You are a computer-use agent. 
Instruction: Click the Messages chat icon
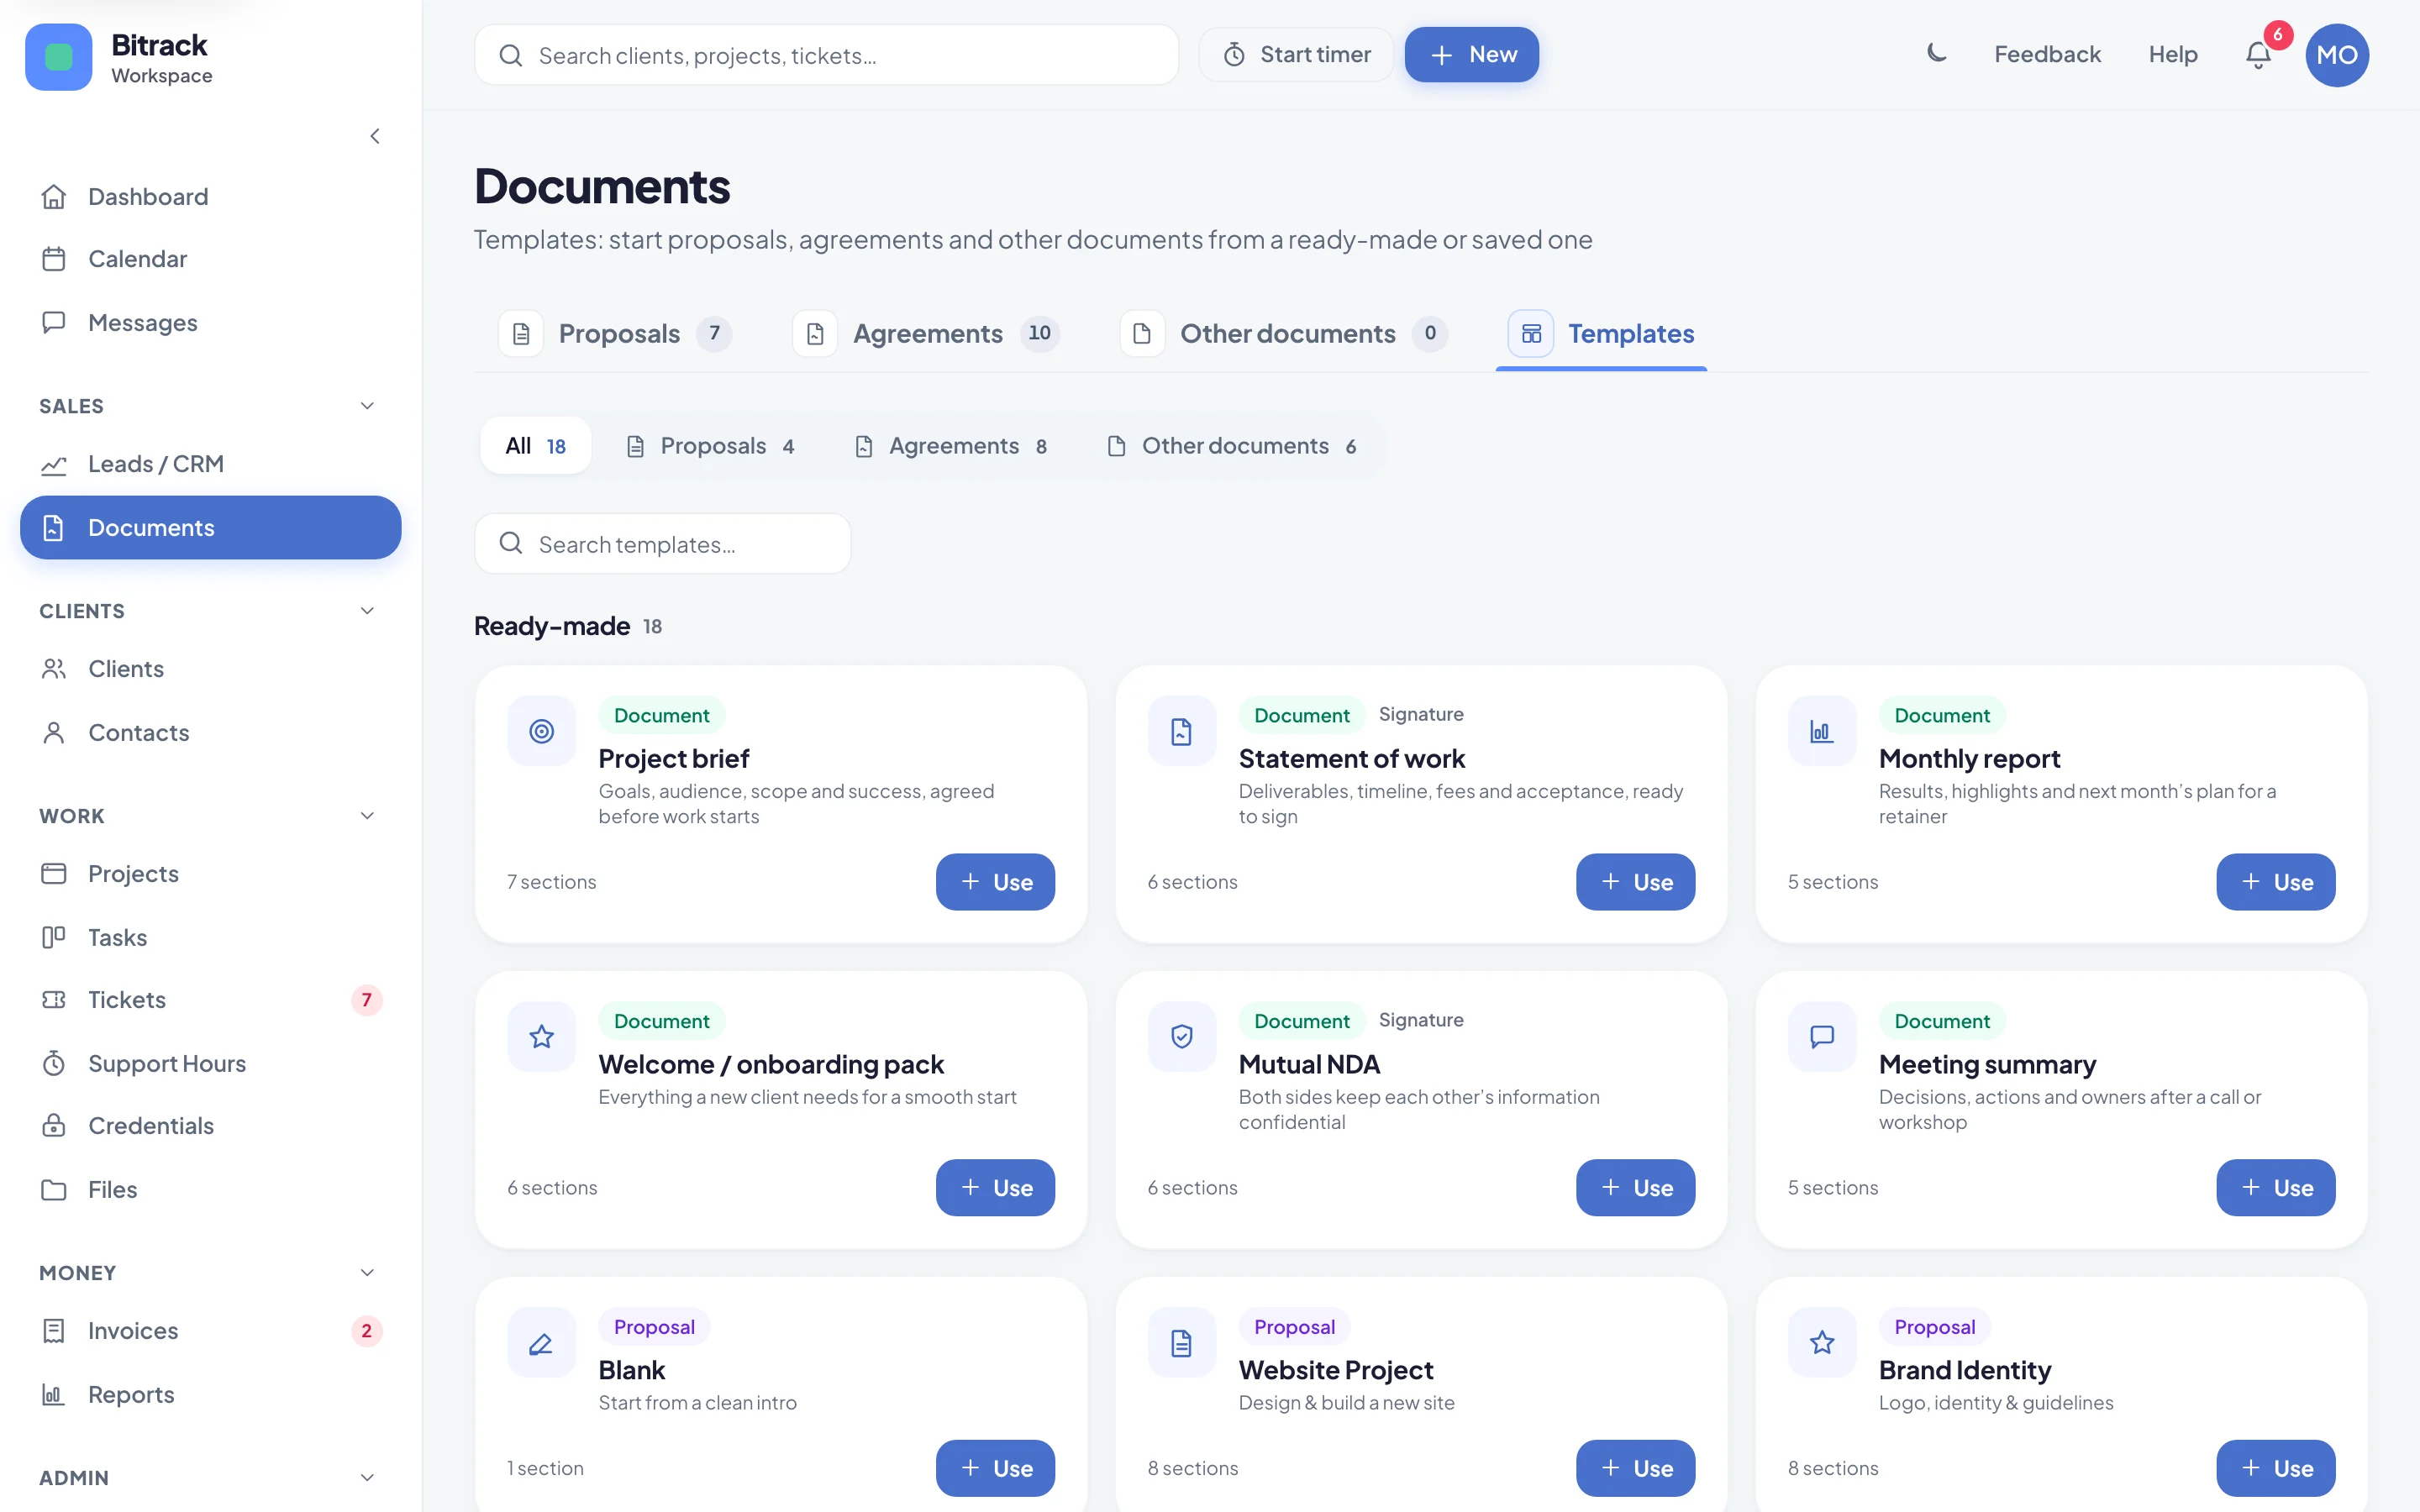tap(54, 322)
